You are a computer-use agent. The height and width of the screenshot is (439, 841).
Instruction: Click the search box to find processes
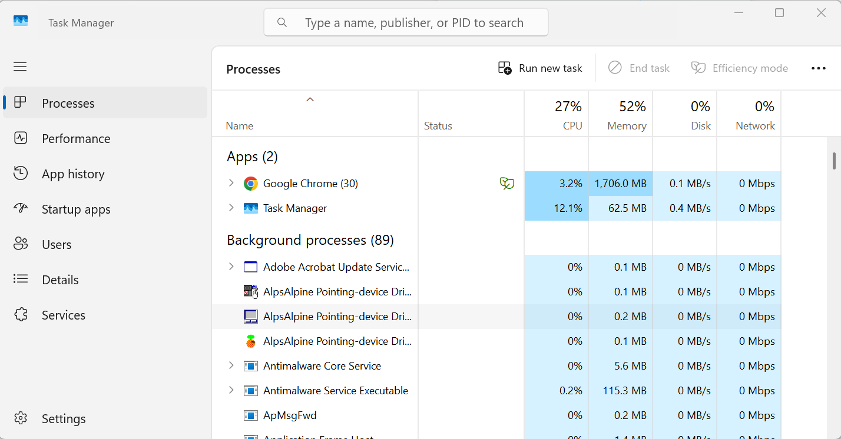(406, 22)
